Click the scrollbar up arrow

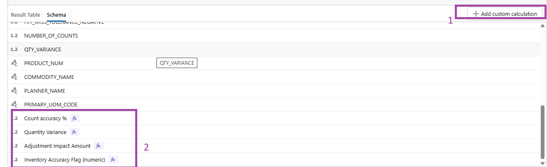pyautogui.click(x=542, y=25)
